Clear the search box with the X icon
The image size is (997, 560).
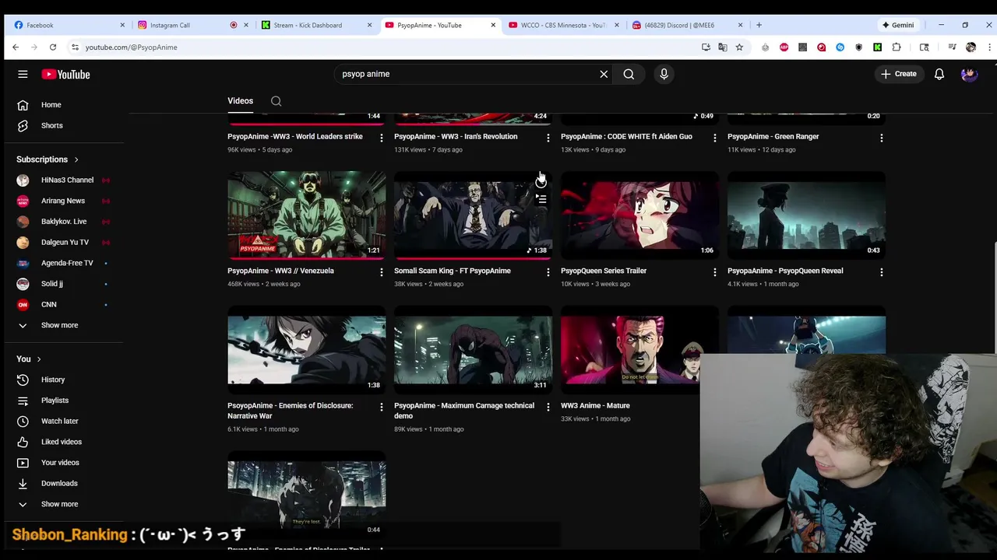coord(604,74)
